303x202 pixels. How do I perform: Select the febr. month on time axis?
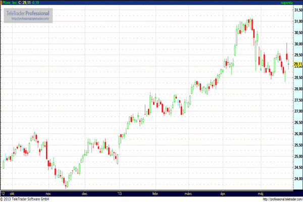point(155,193)
